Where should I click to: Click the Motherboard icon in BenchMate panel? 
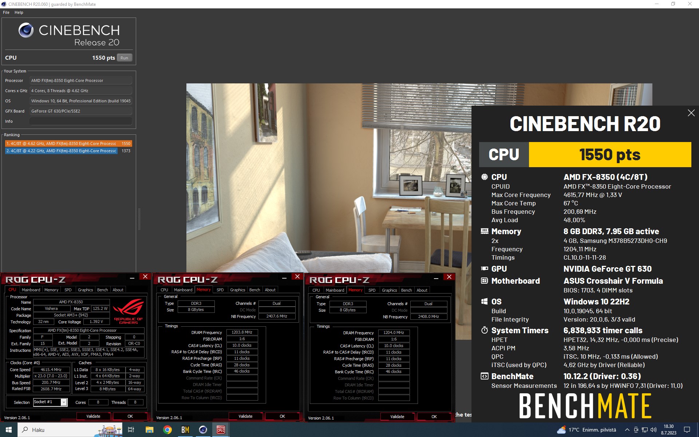[485, 281]
